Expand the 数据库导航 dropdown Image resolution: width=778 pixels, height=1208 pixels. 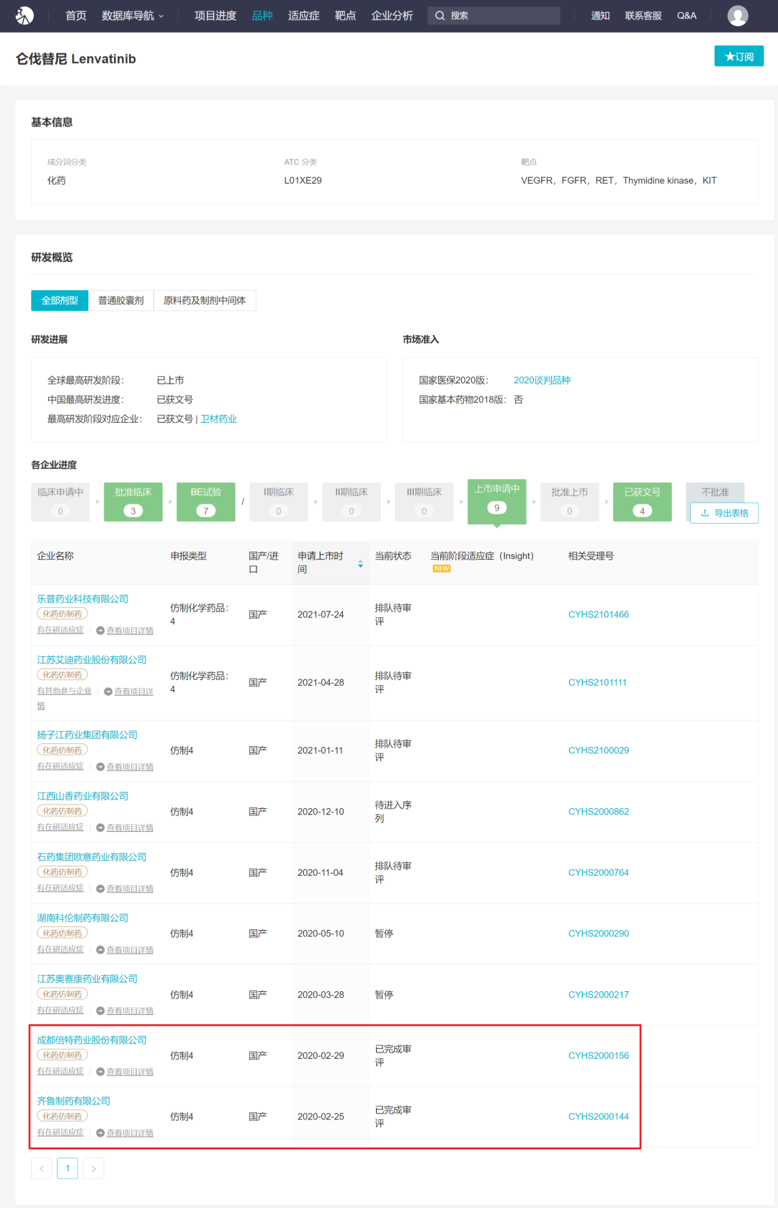click(133, 15)
